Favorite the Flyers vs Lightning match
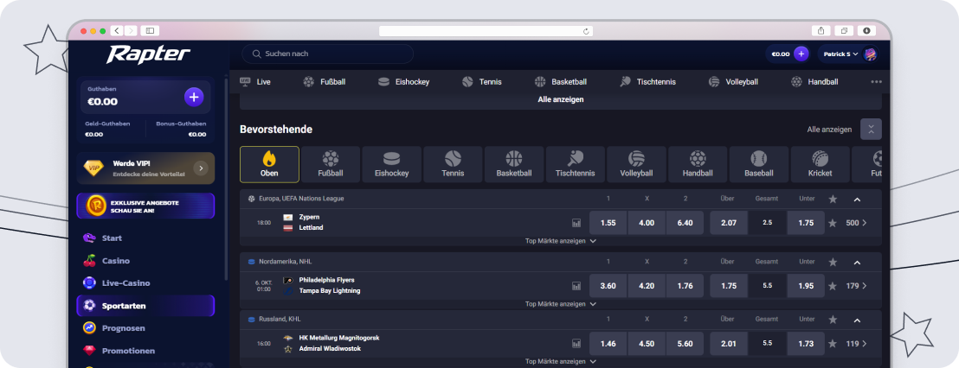The width and height of the screenshot is (959, 368). (x=833, y=286)
